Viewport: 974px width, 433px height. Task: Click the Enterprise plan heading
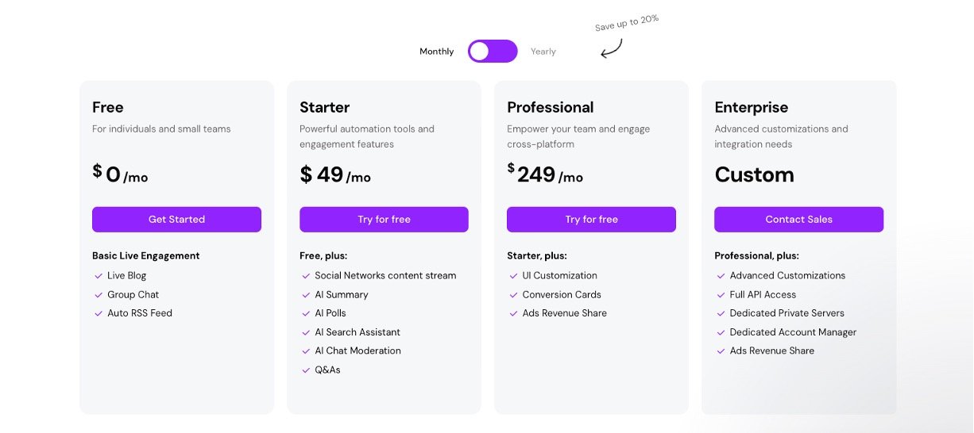click(751, 107)
